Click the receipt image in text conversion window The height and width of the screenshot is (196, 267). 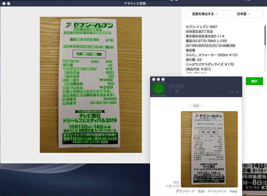point(91,84)
